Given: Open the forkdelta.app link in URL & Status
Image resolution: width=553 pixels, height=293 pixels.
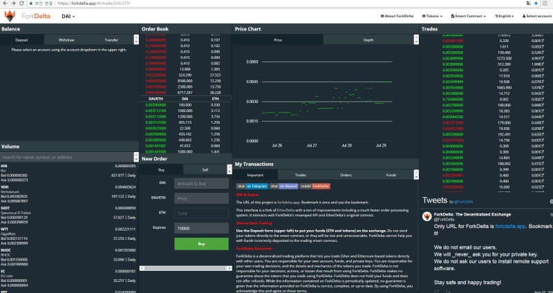Looking at the screenshot, I should pos(288,202).
